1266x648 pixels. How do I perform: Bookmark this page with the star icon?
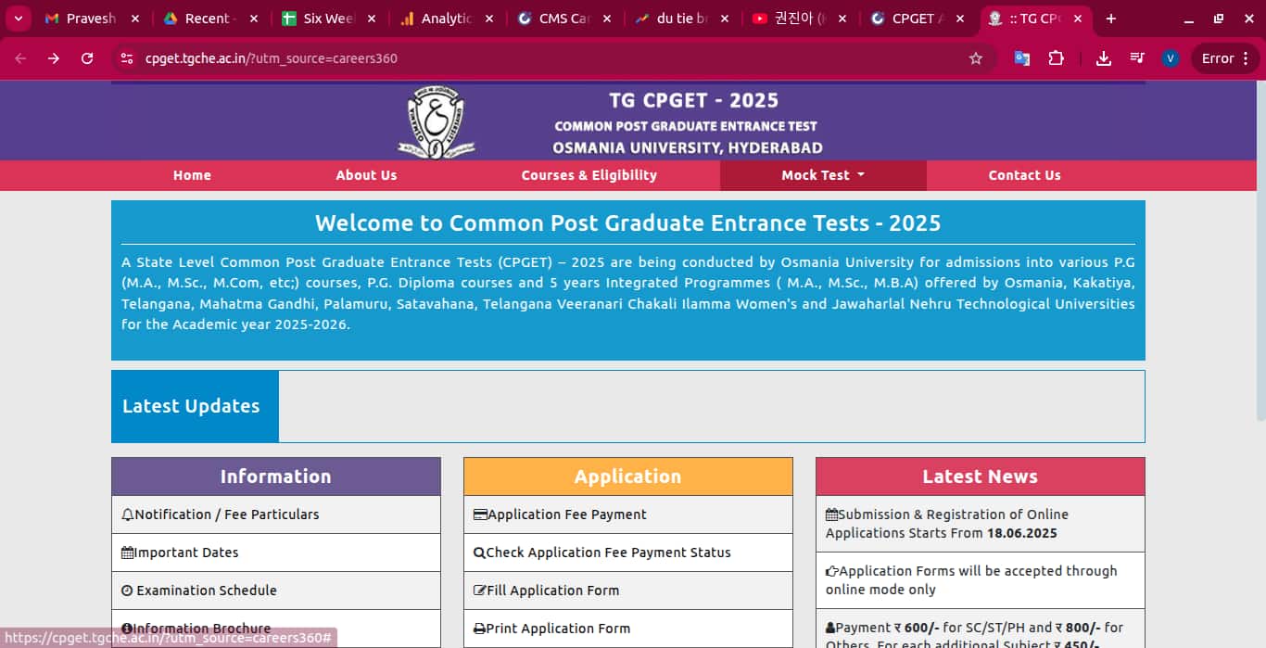(x=975, y=58)
